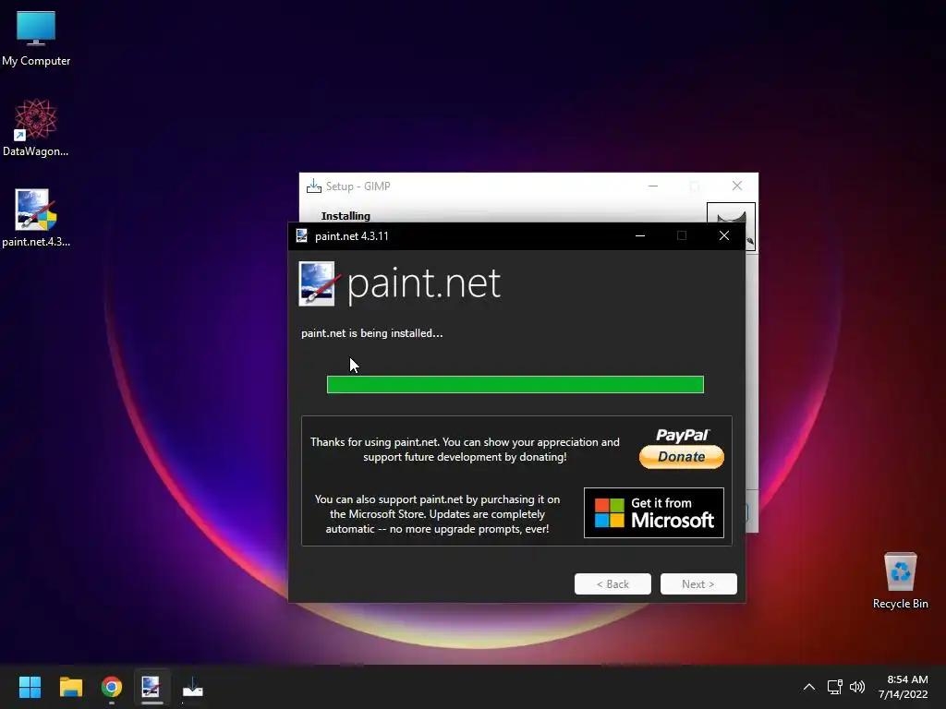946x709 pixels.
Task: Switch to GIMP setup taskbar icon
Action: pos(192,687)
